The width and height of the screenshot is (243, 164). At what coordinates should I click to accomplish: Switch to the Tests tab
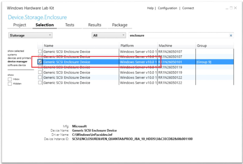click(x=70, y=25)
